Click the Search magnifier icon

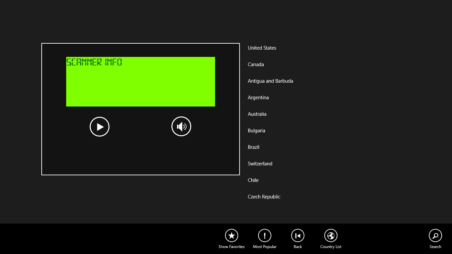[x=435, y=235]
